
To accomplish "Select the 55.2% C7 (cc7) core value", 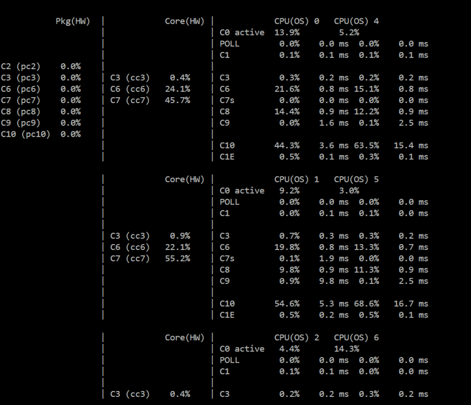I will click(178, 259).
